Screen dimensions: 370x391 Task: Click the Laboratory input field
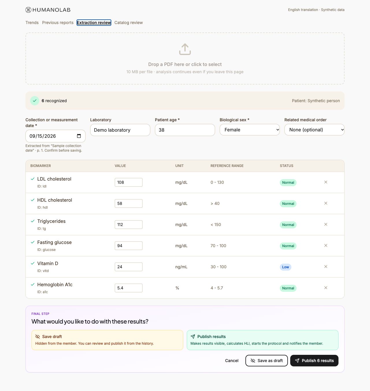[120, 130]
